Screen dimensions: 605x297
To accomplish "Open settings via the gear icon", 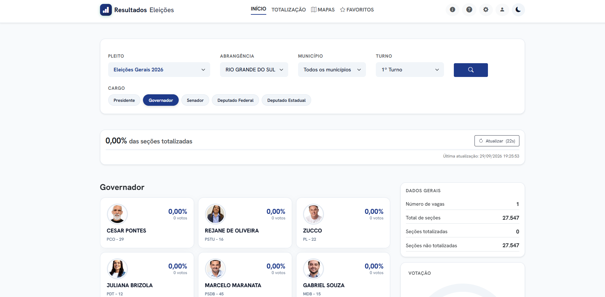I will click(x=486, y=9).
